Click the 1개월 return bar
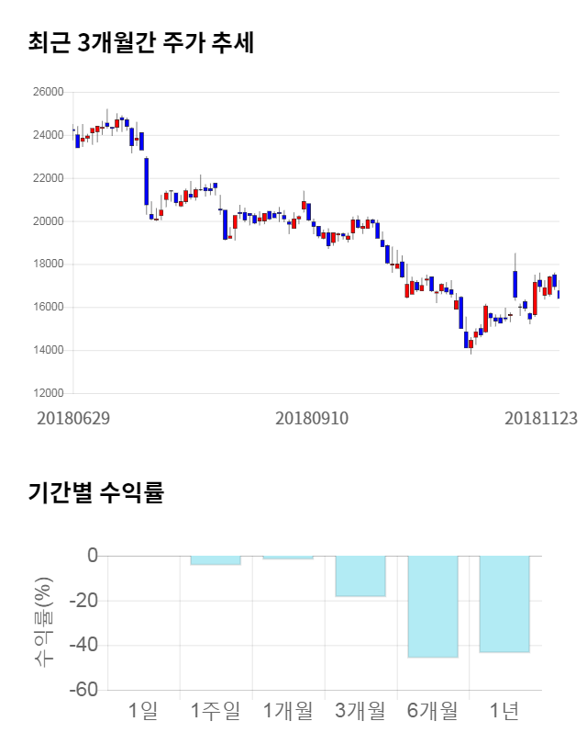Image resolution: width=587 pixels, height=744 pixels. click(287, 558)
